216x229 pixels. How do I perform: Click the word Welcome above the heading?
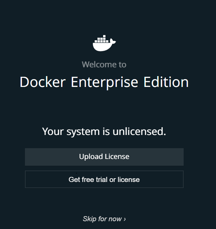tap(94, 64)
